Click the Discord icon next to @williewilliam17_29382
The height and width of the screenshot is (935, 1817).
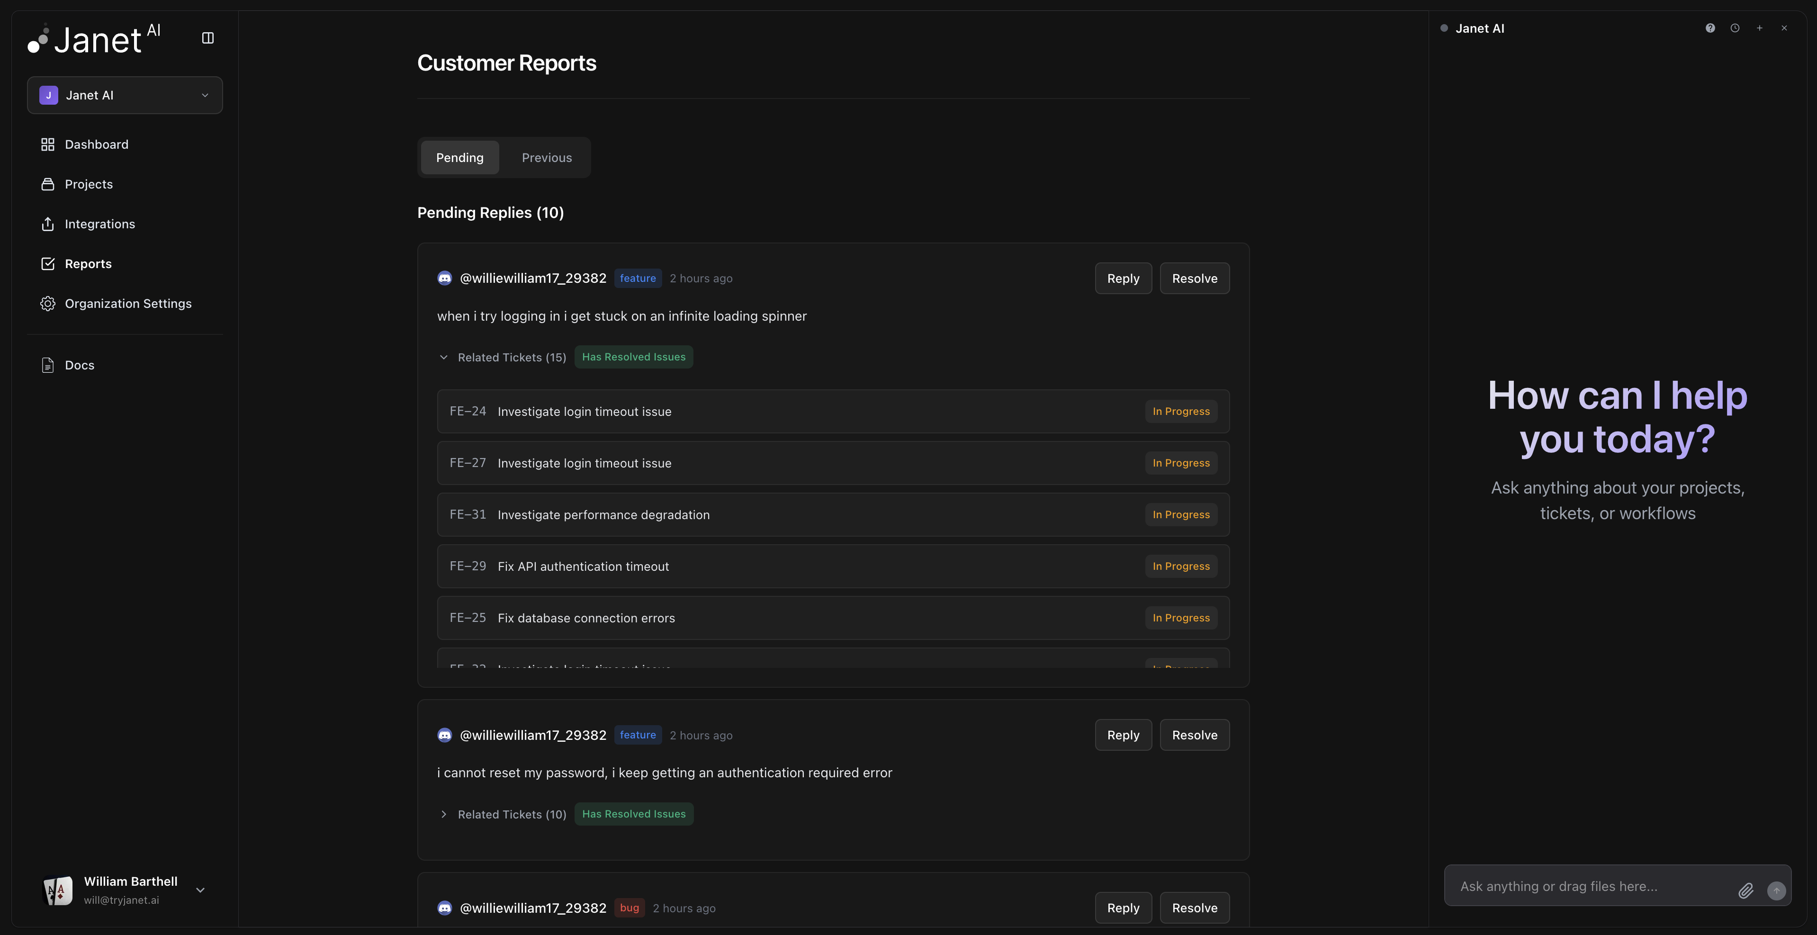pos(444,278)
